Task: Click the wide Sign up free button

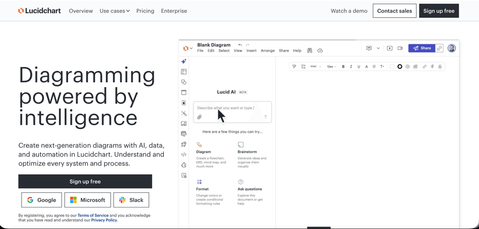Action: 85,182
